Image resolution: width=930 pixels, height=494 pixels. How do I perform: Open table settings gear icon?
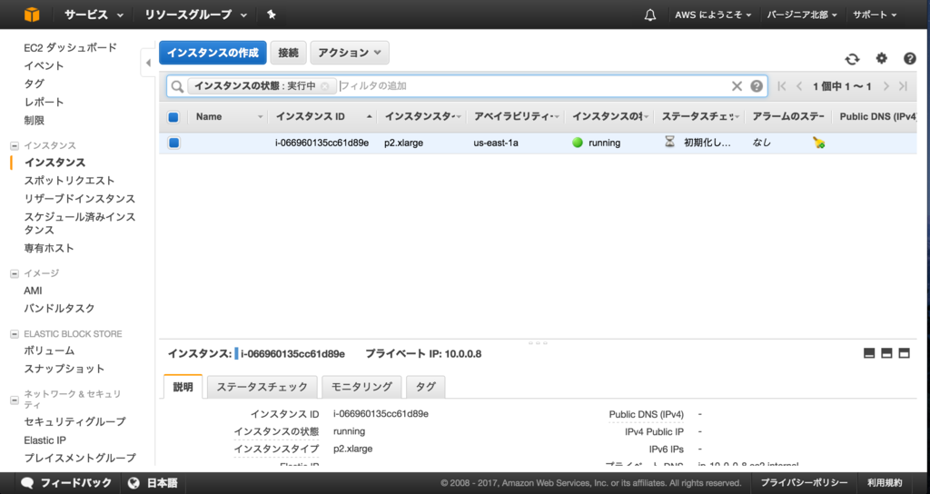(x=882, y=58)
